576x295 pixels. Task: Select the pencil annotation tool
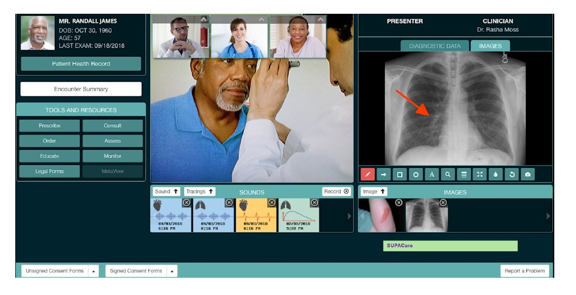tap(368, 174)
